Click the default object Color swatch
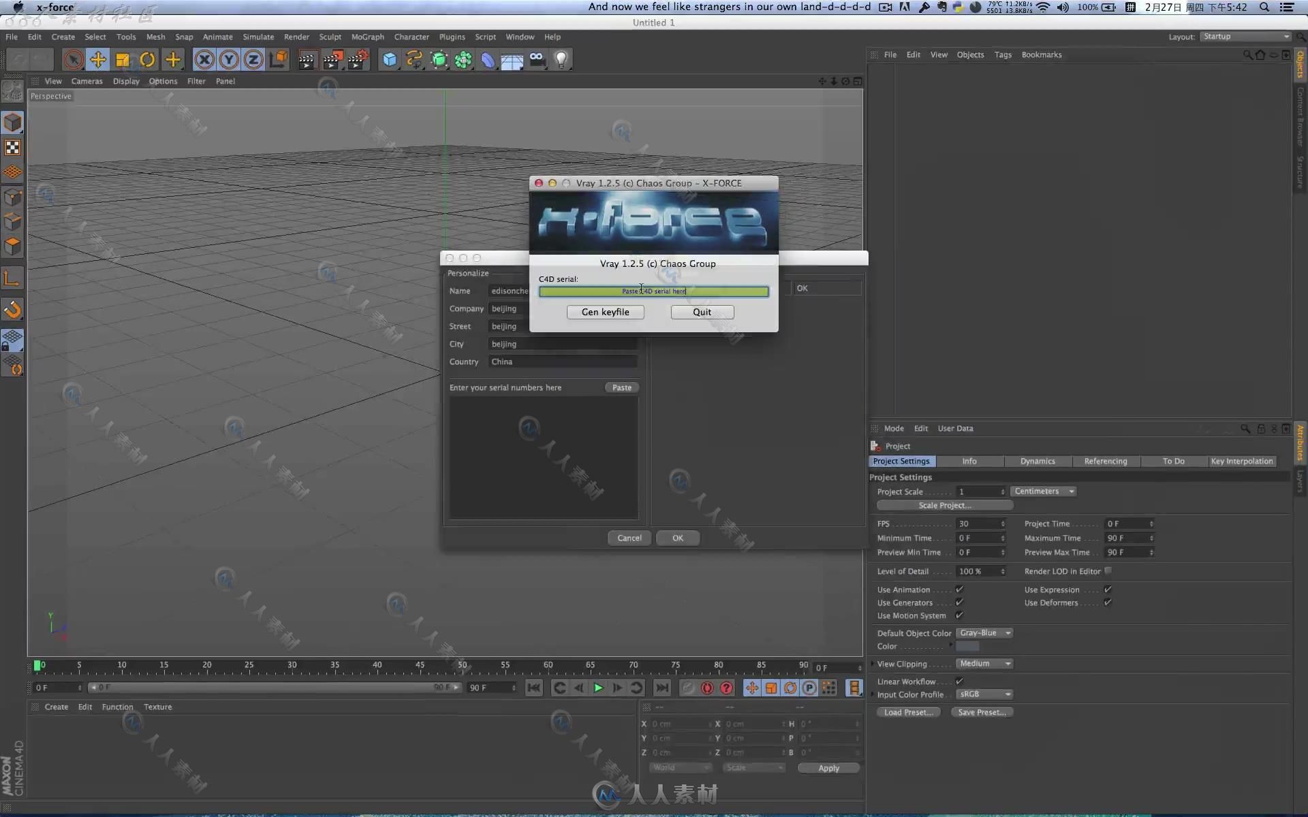Viewport: 1308px width, 817px height. click(x=967, y=646)
